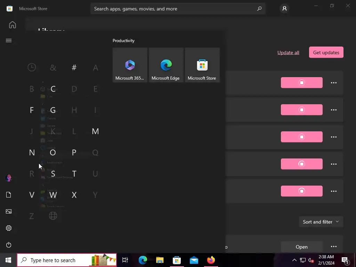This screenshot has height=267, width=356.
Task: Jump to apps starting with T
Action: [74, 174]
